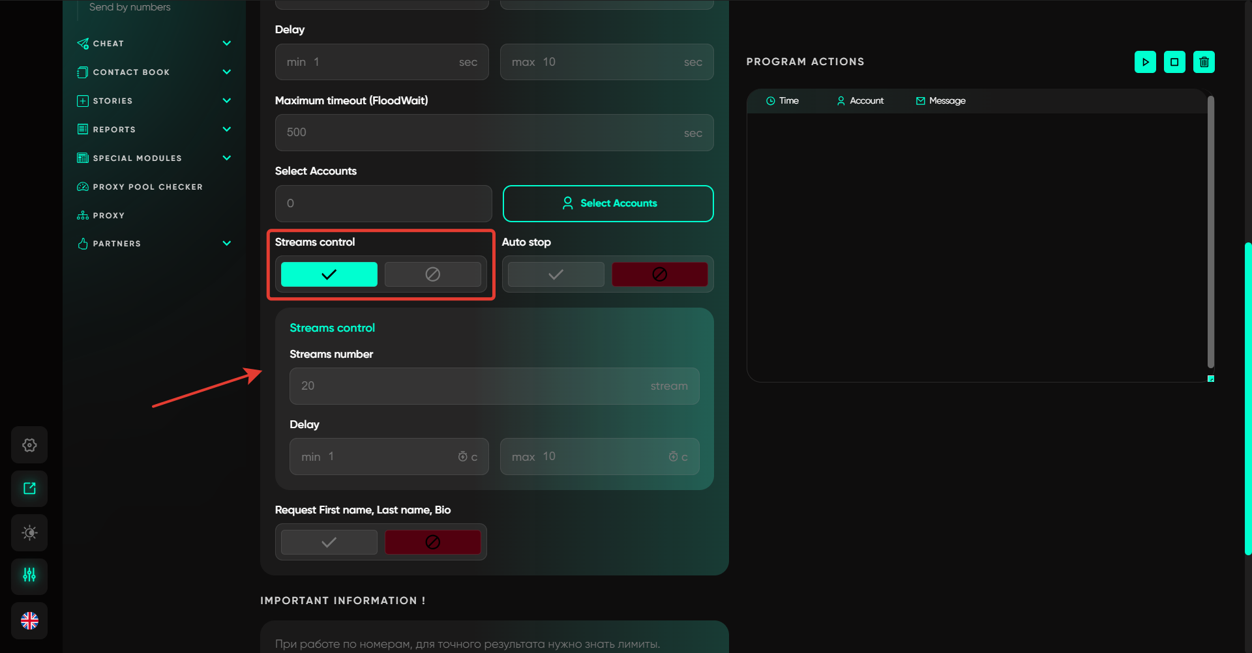Start the program with play icon
This screenshot has width=1252, height=653.
[x=1145, y=62]
